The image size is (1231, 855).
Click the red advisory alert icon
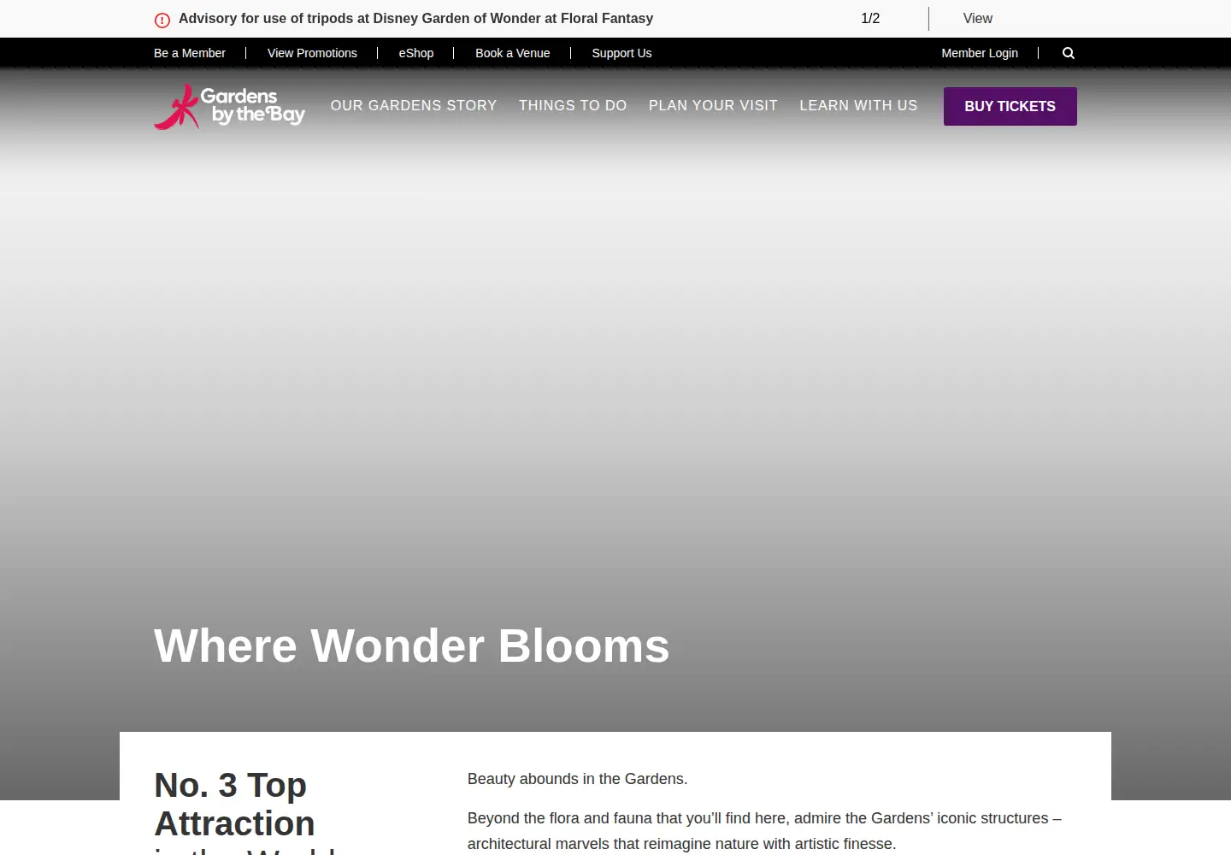coord(162,20)
